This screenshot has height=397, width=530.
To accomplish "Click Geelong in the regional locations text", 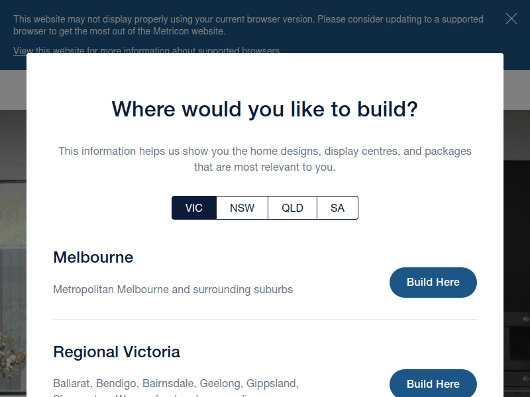I will click(220, 383).
